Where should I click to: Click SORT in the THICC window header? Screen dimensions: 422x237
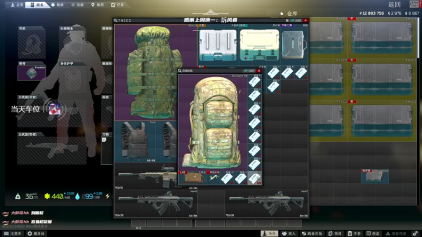tap(296, 21)
